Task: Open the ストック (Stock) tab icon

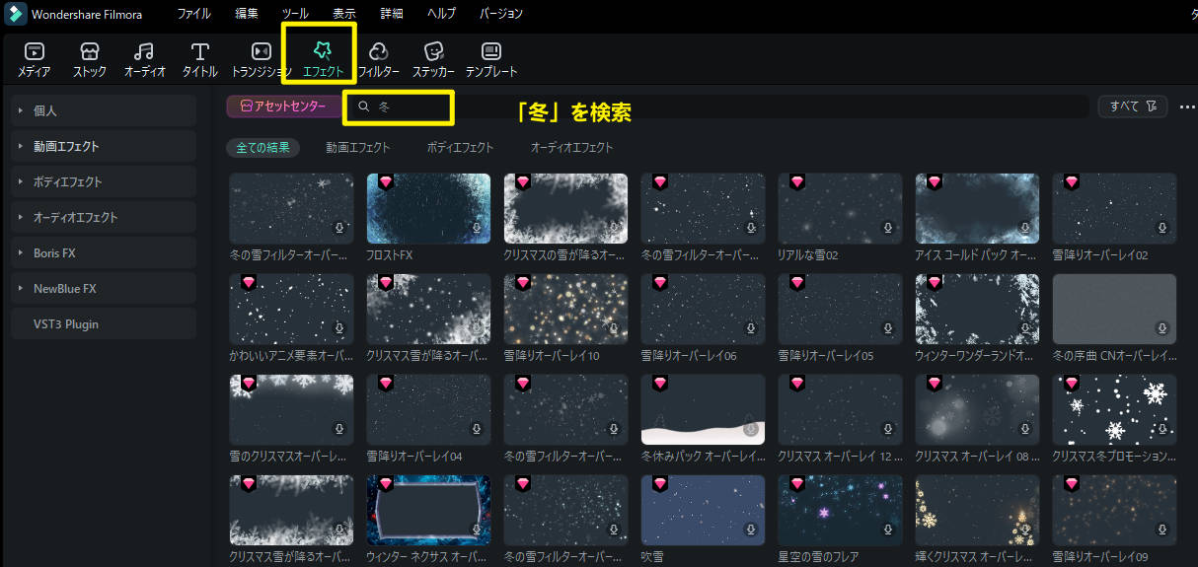Action: pyautogui.click(x=89, y=51)
